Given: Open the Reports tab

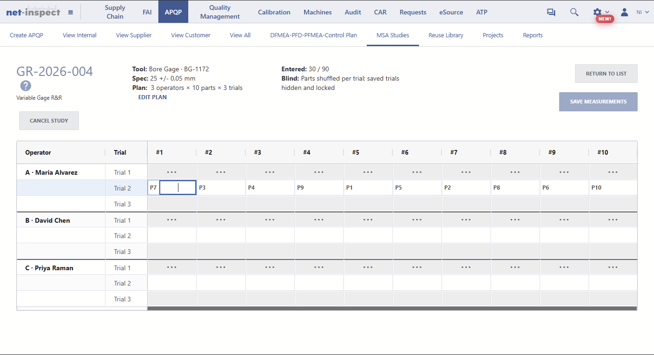Looking at the screenshot, I should [x=533, y=35].
